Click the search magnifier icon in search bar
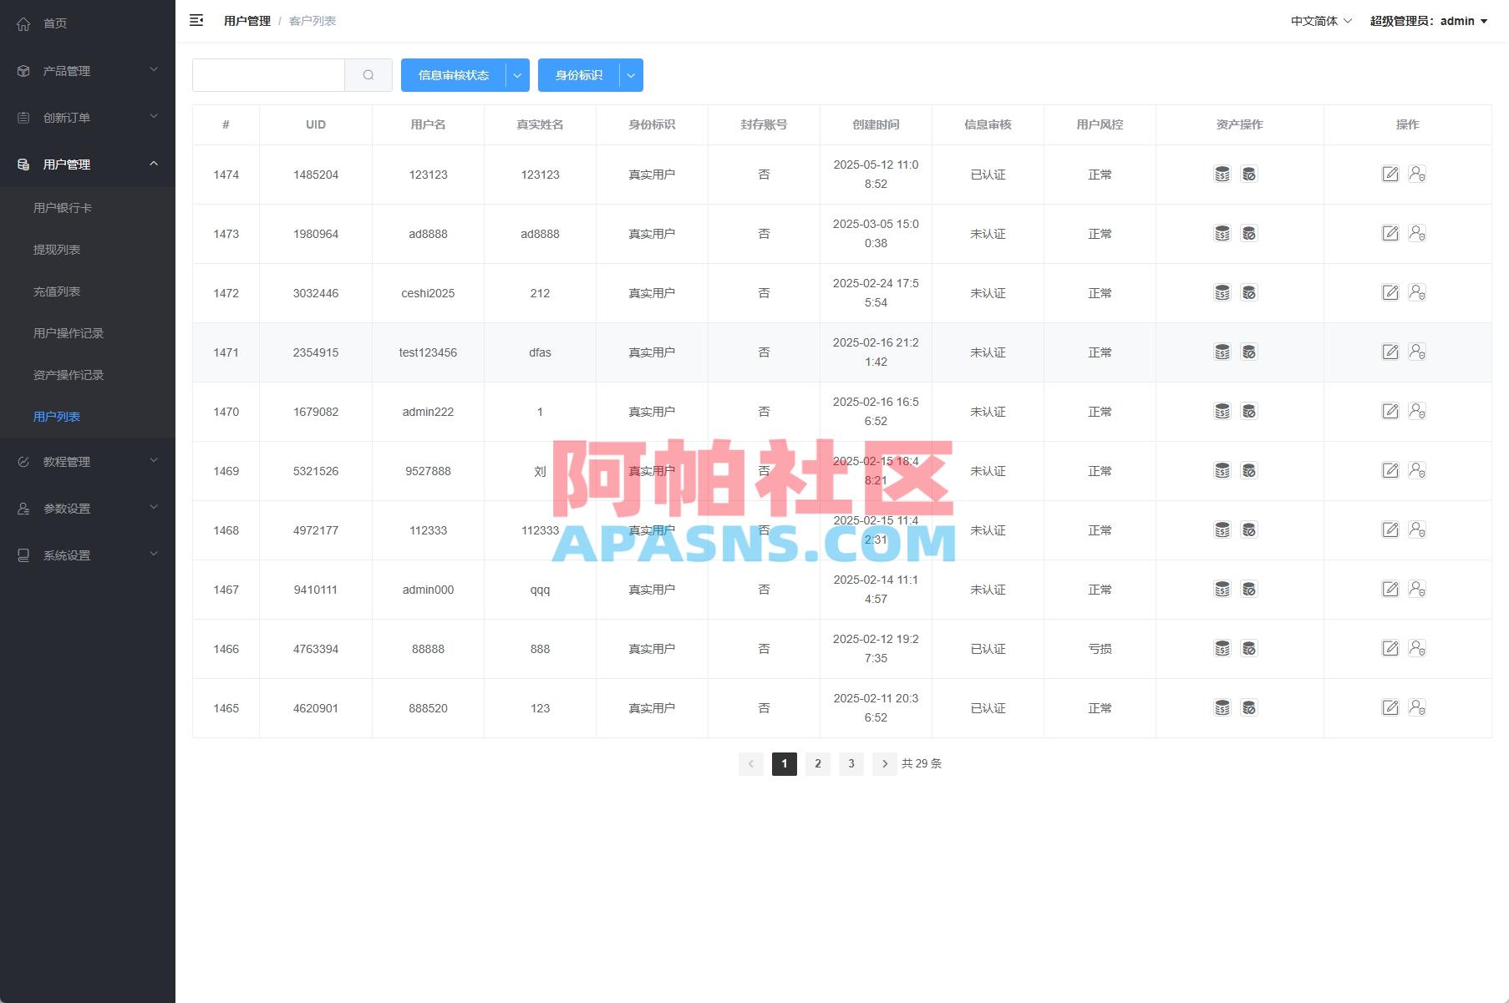 click(368, 74)
